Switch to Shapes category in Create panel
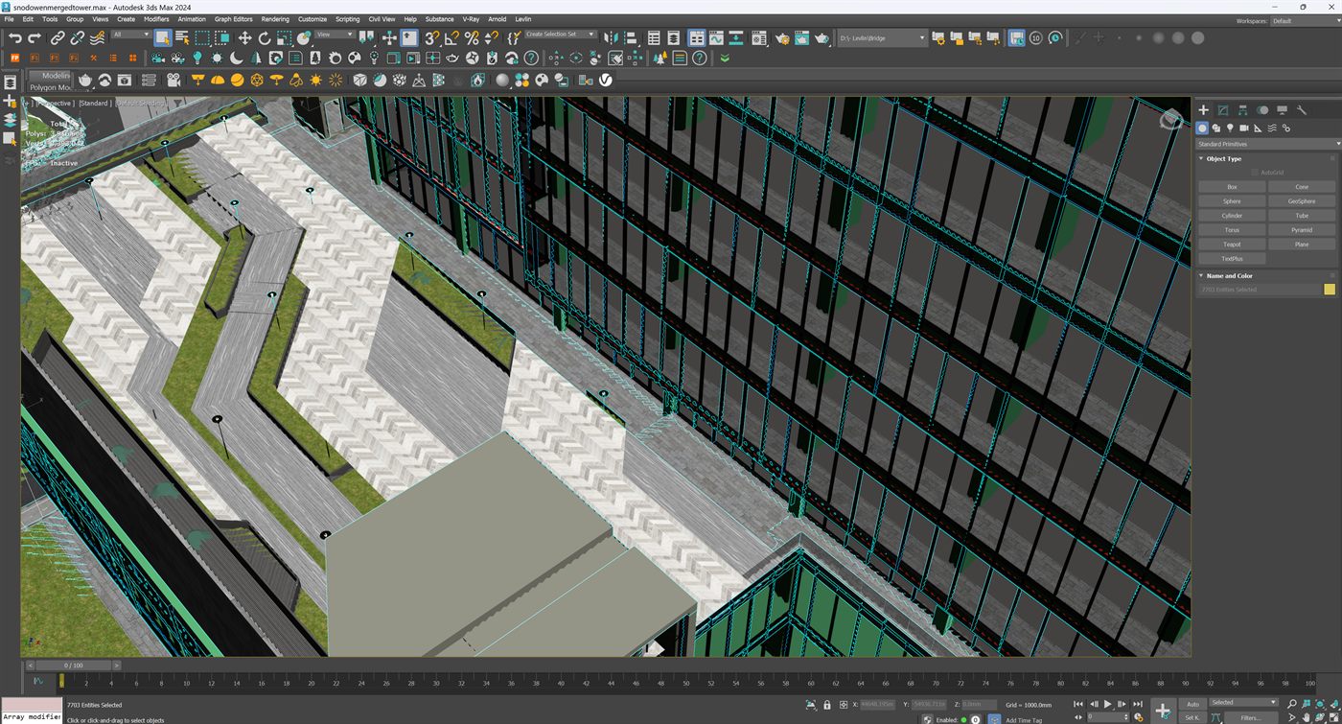Image resolution: width=1342 pixels, height=724 pixels. [1216, 128]
